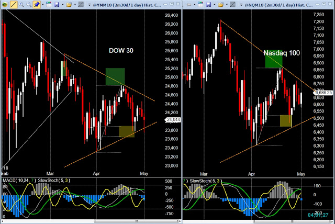This screenshot has height=224, width=335.
Task: Click the MACD(10,24,7) indicator label
Action: 19,181
